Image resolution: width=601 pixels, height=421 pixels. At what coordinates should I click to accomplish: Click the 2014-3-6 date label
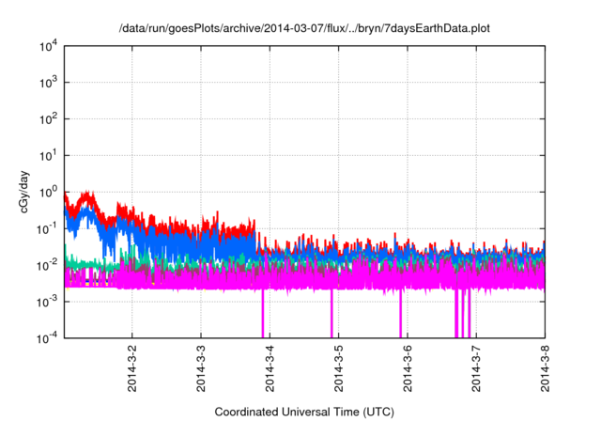click(x=408, y=368)
